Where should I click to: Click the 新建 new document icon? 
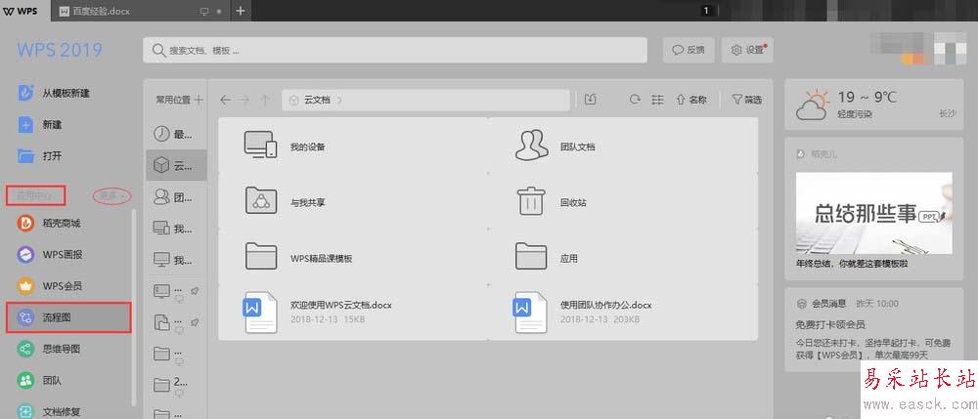[x=25, y=124]
